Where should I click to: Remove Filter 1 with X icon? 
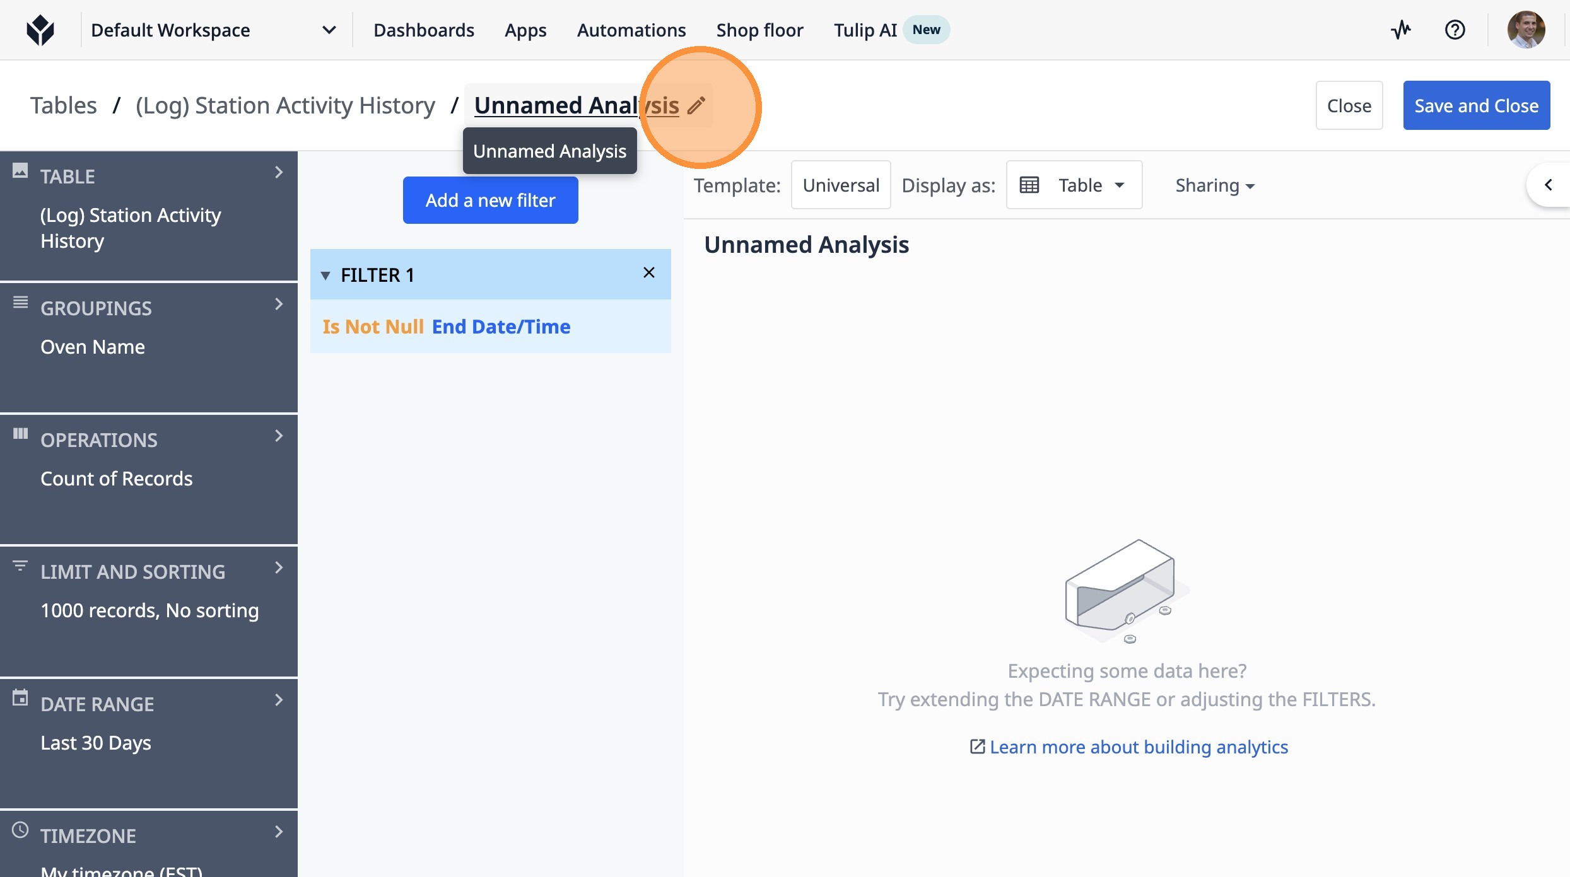(x=648, y=272)
